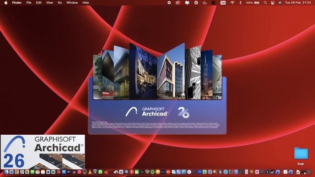Open Microsoft Word in Dock
Viewport: 315px width, 177px height.
tap(48, 172)
